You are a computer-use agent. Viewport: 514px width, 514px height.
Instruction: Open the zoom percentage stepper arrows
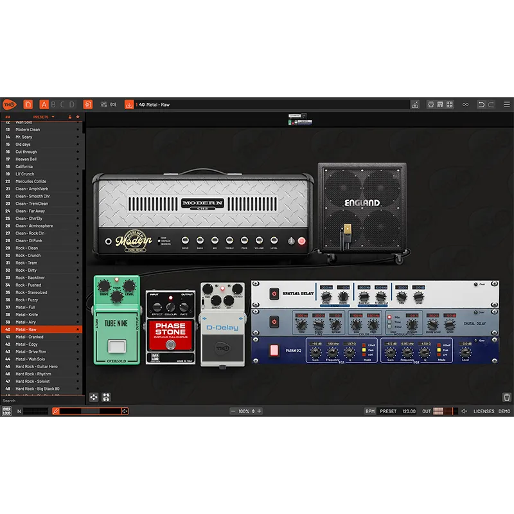point(253,411)
